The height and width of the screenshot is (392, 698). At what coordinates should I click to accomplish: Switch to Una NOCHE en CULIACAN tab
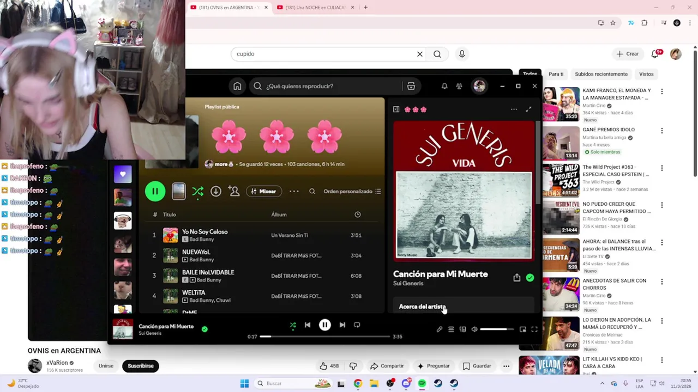pyautogui.click(x=315, y=8)
